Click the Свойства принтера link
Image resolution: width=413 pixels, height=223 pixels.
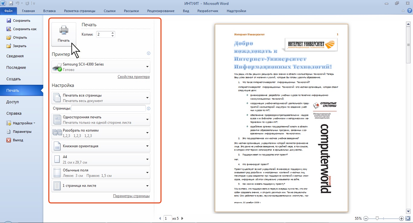tap(134, 77)
